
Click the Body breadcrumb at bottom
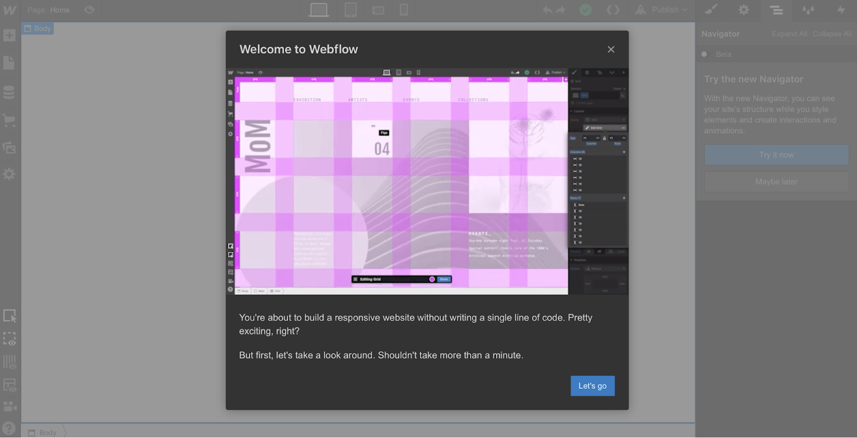[42, 433]
